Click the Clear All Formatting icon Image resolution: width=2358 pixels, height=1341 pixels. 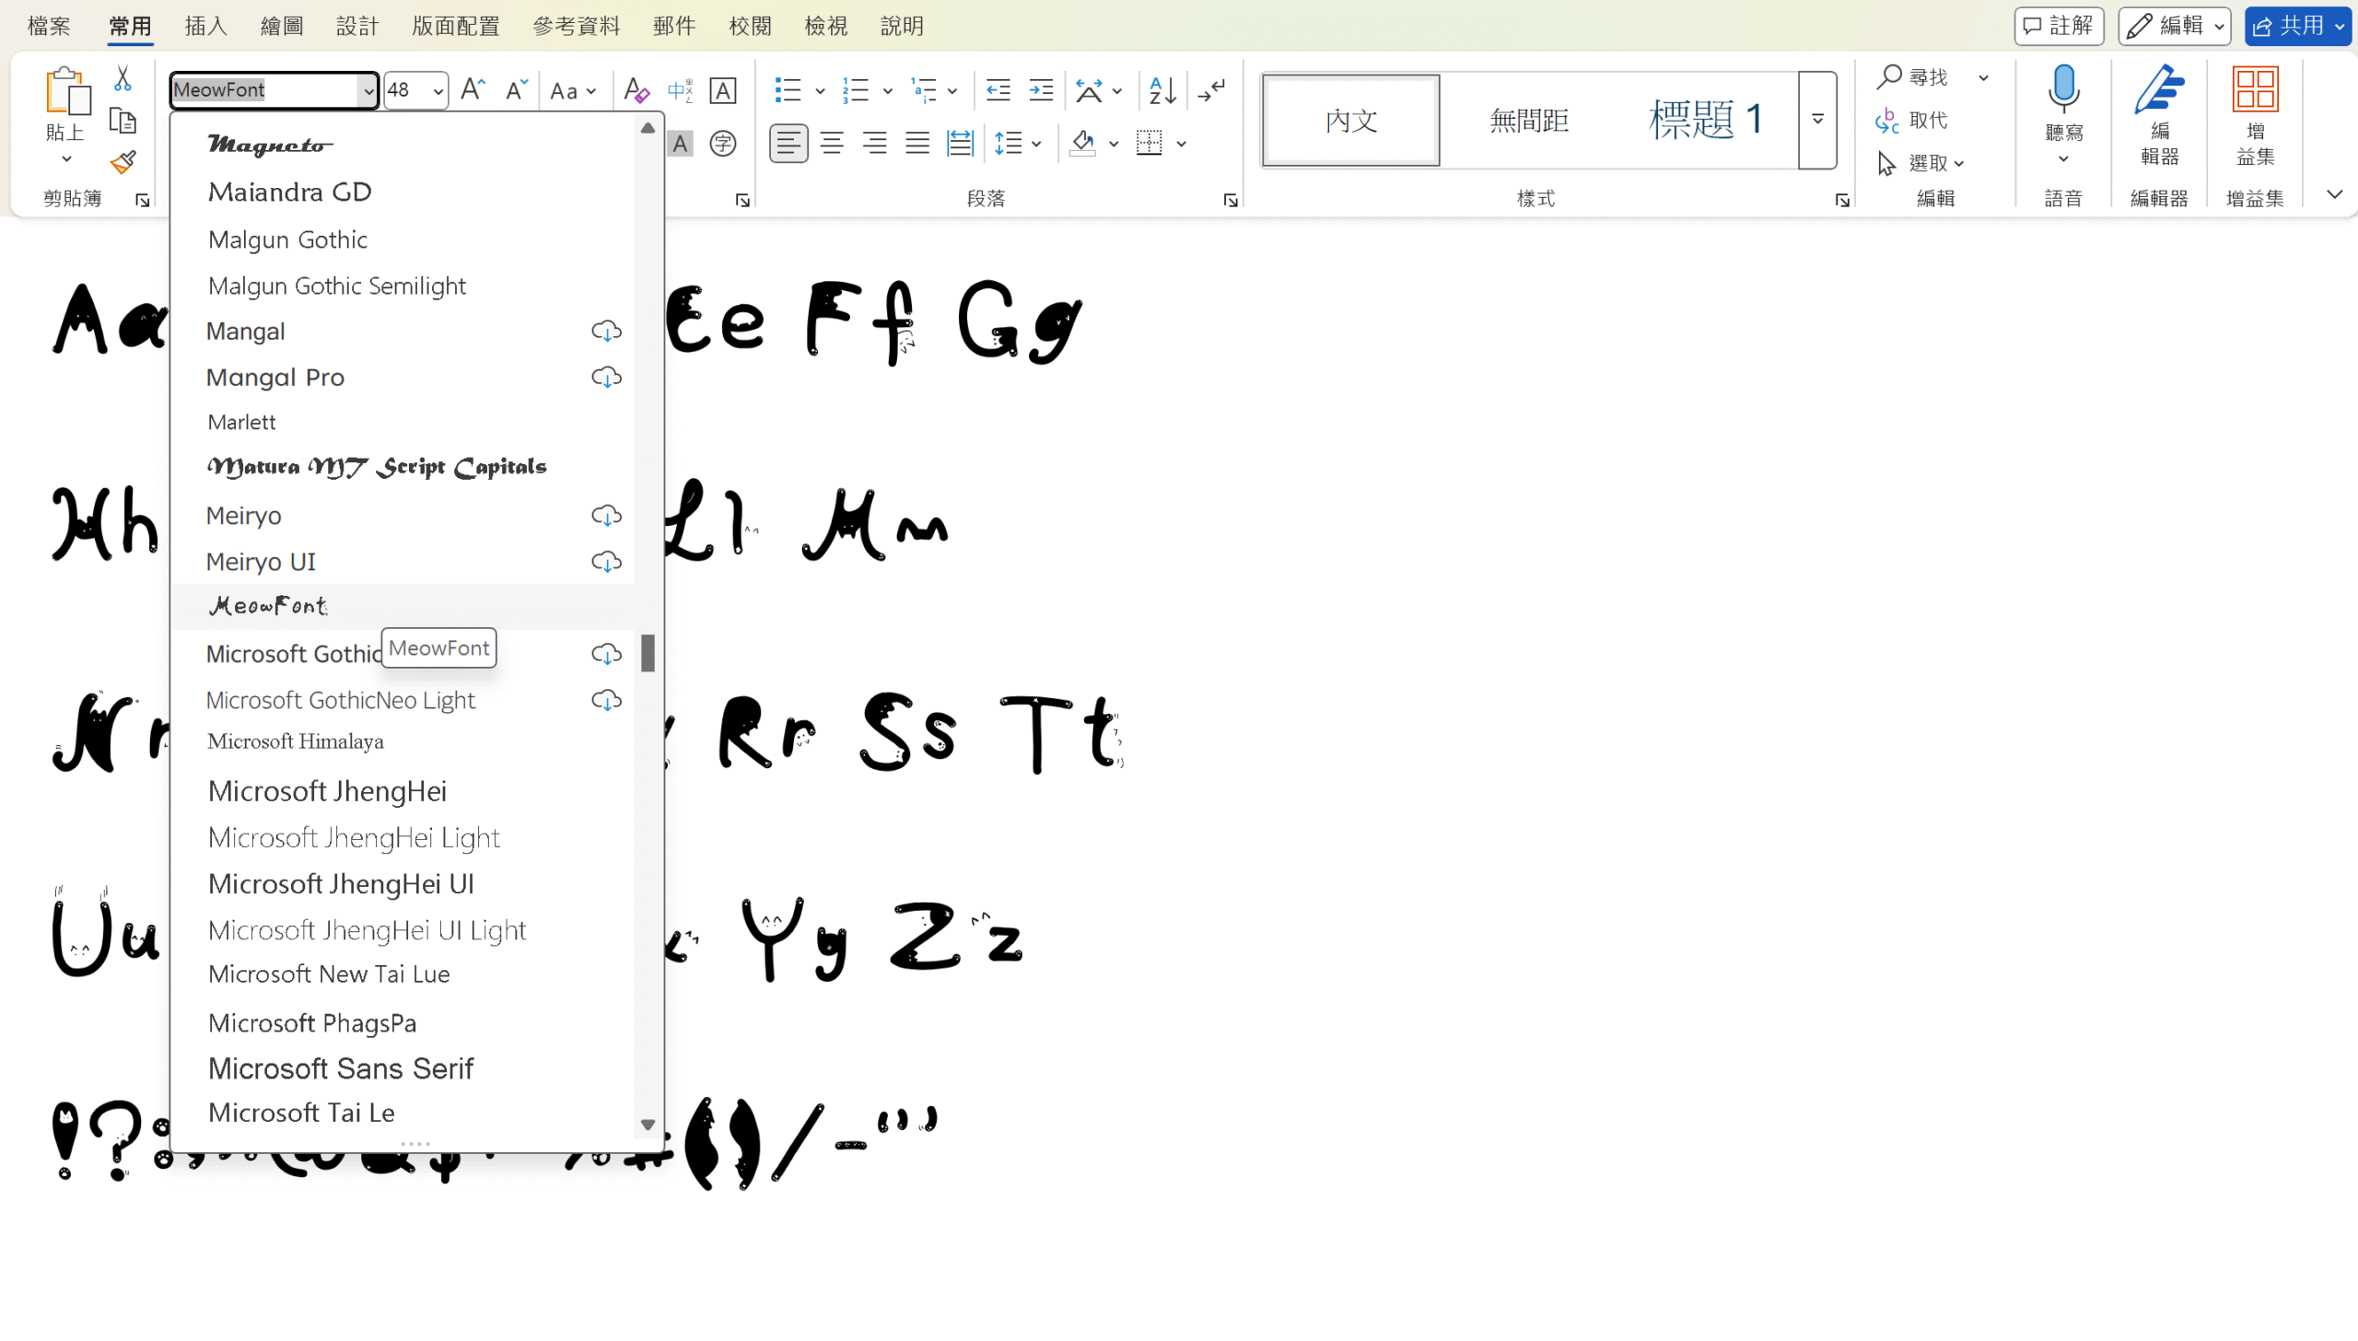(x=636, y=90)
